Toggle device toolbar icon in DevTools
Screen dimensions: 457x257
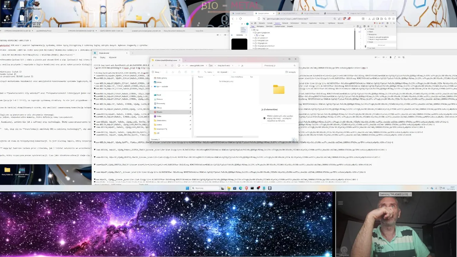tap(255, 23)
